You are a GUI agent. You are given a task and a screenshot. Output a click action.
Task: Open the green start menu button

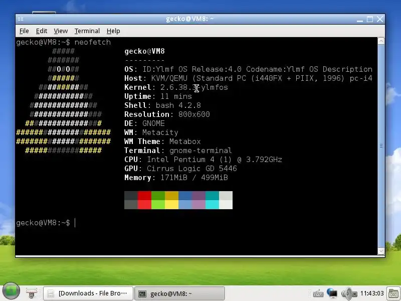11,291
